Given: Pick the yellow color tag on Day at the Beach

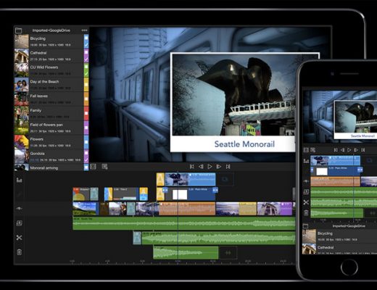Looking at the screenshot, I should 86,84.
